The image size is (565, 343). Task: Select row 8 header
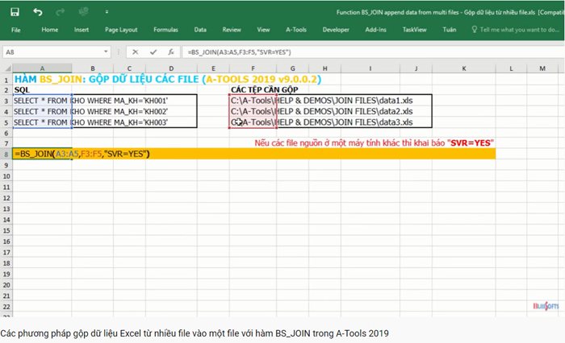click(x=6, y=155)
